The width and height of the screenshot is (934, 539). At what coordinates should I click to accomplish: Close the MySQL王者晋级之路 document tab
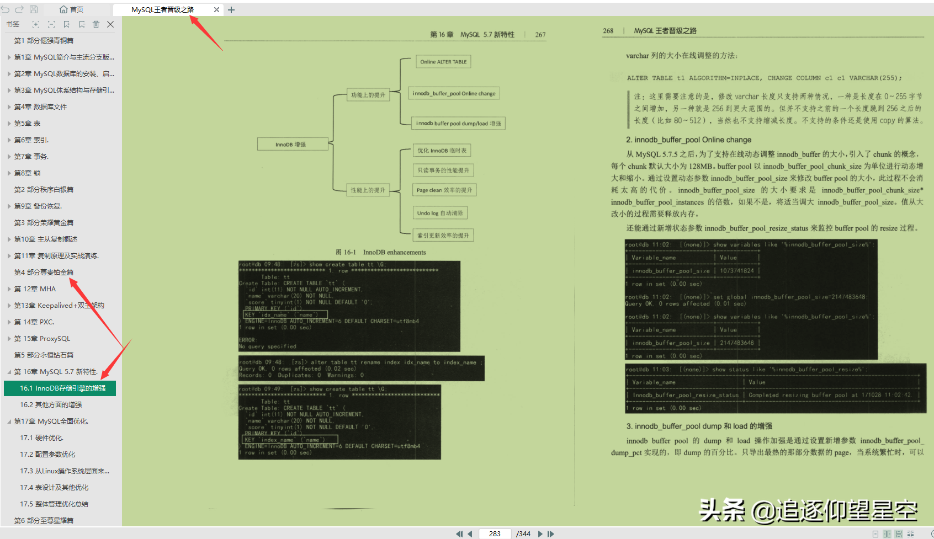pyautogui.click(x=216, y=9)
